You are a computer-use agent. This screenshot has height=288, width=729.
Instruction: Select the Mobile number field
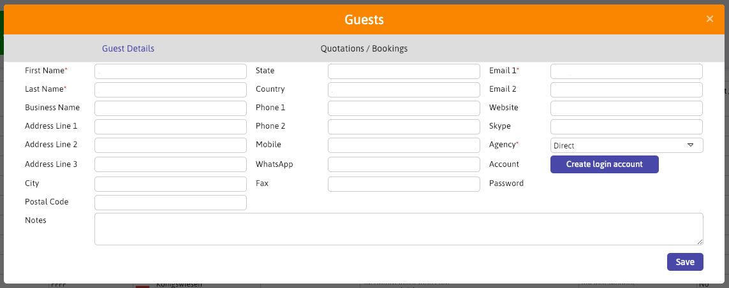[x=404, y=145]
